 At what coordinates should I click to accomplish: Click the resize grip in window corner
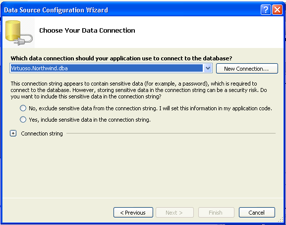(x=281, y=220)
